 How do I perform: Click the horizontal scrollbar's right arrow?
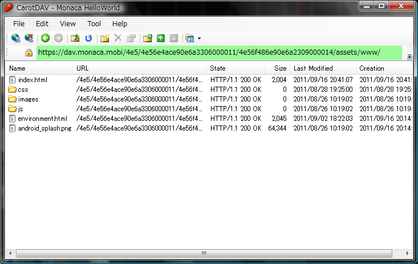(408, 253)
